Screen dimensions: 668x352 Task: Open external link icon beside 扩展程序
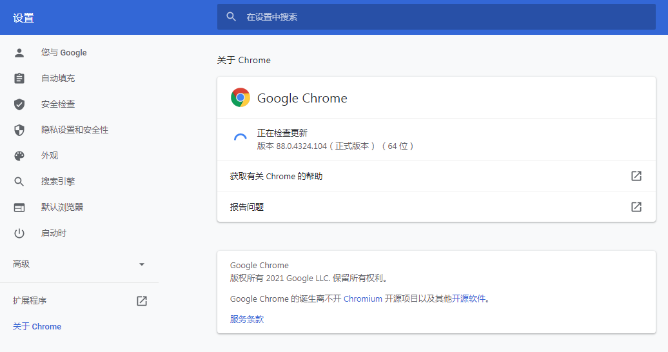[x=142, y=301]
